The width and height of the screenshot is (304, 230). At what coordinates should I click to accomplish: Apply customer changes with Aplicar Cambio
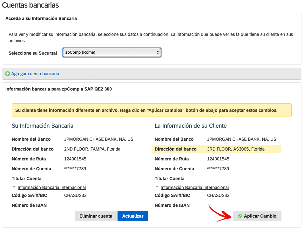[257, 216]
